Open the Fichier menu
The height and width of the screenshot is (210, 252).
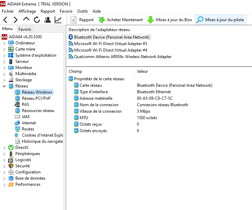[x=8, y=11]
